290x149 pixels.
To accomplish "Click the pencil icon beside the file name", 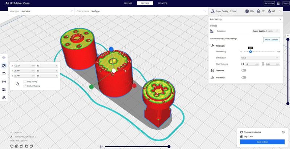I will coord(11,137).
